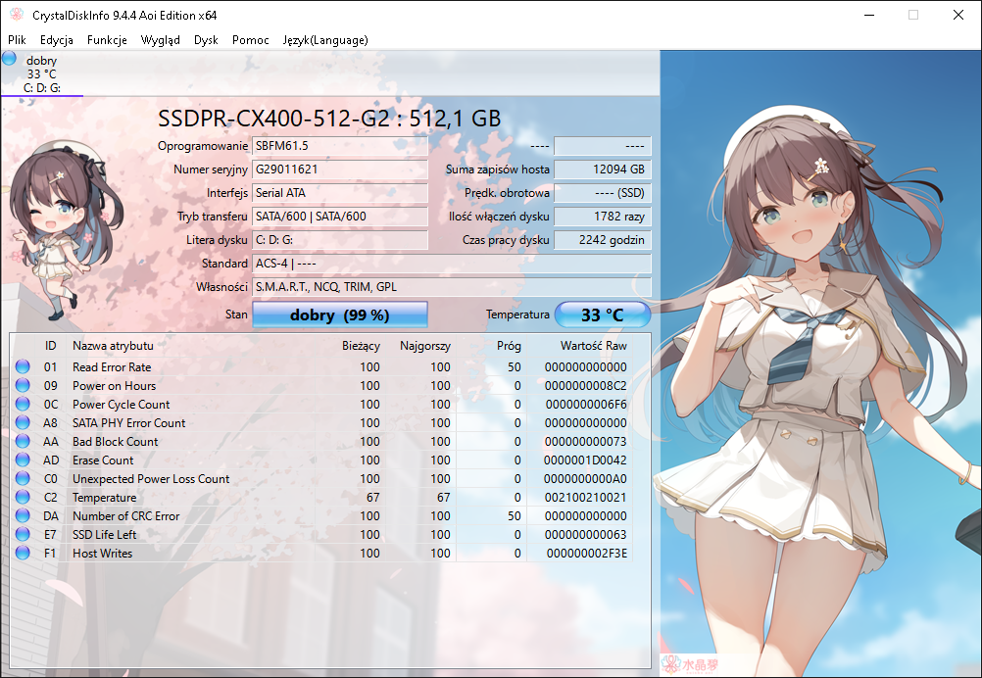Open the Plik menu
This screenshot has width=982, height=678.
pyautogui.click(x=17, y=40)
